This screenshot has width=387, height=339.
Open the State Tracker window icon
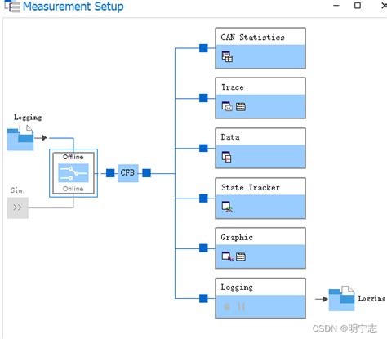pyautogui.click(x=227, y=207)
